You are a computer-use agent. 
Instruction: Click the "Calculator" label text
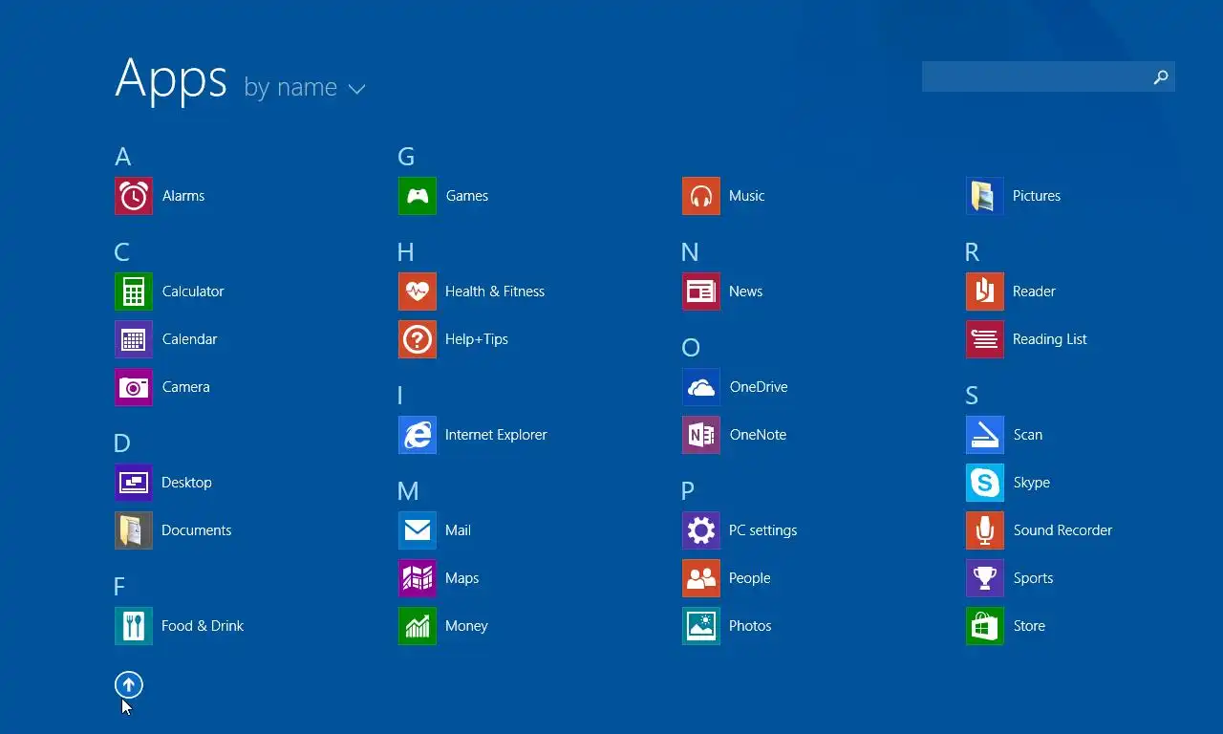(193, 291)
